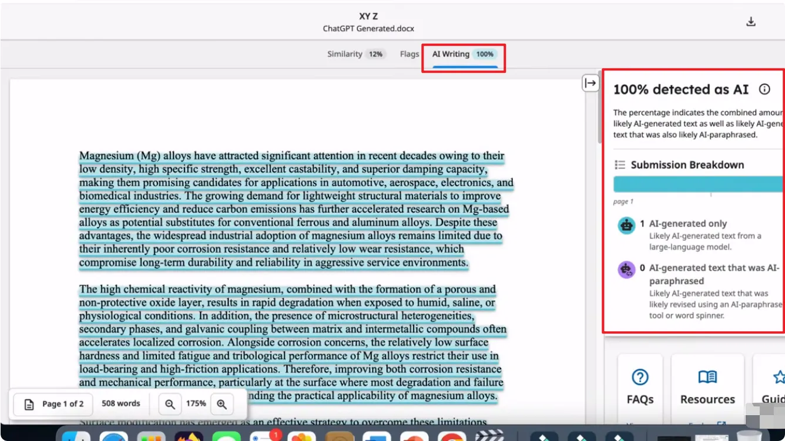
Task: Open the Flags tab
Action: 409,53
